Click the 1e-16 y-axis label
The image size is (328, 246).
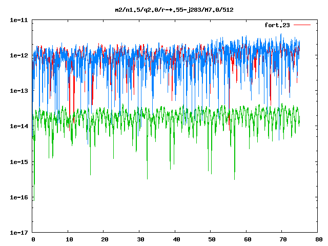[19, 197]
